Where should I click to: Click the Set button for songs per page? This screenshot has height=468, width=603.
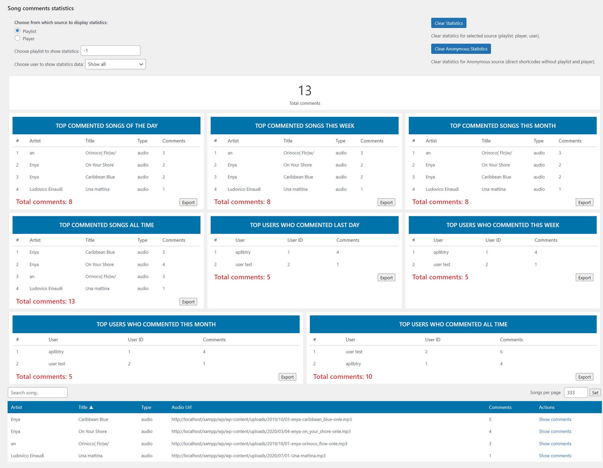click(x=595, y=393)
